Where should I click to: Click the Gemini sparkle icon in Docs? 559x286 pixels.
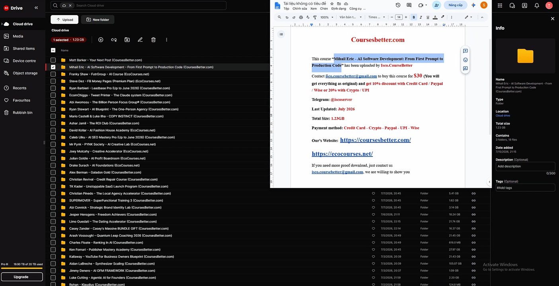point(473,5)
